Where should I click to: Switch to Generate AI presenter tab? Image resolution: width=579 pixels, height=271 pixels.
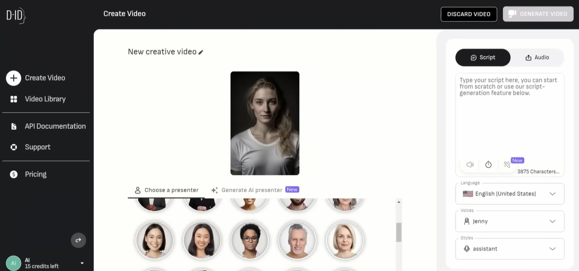click(252, 190)
